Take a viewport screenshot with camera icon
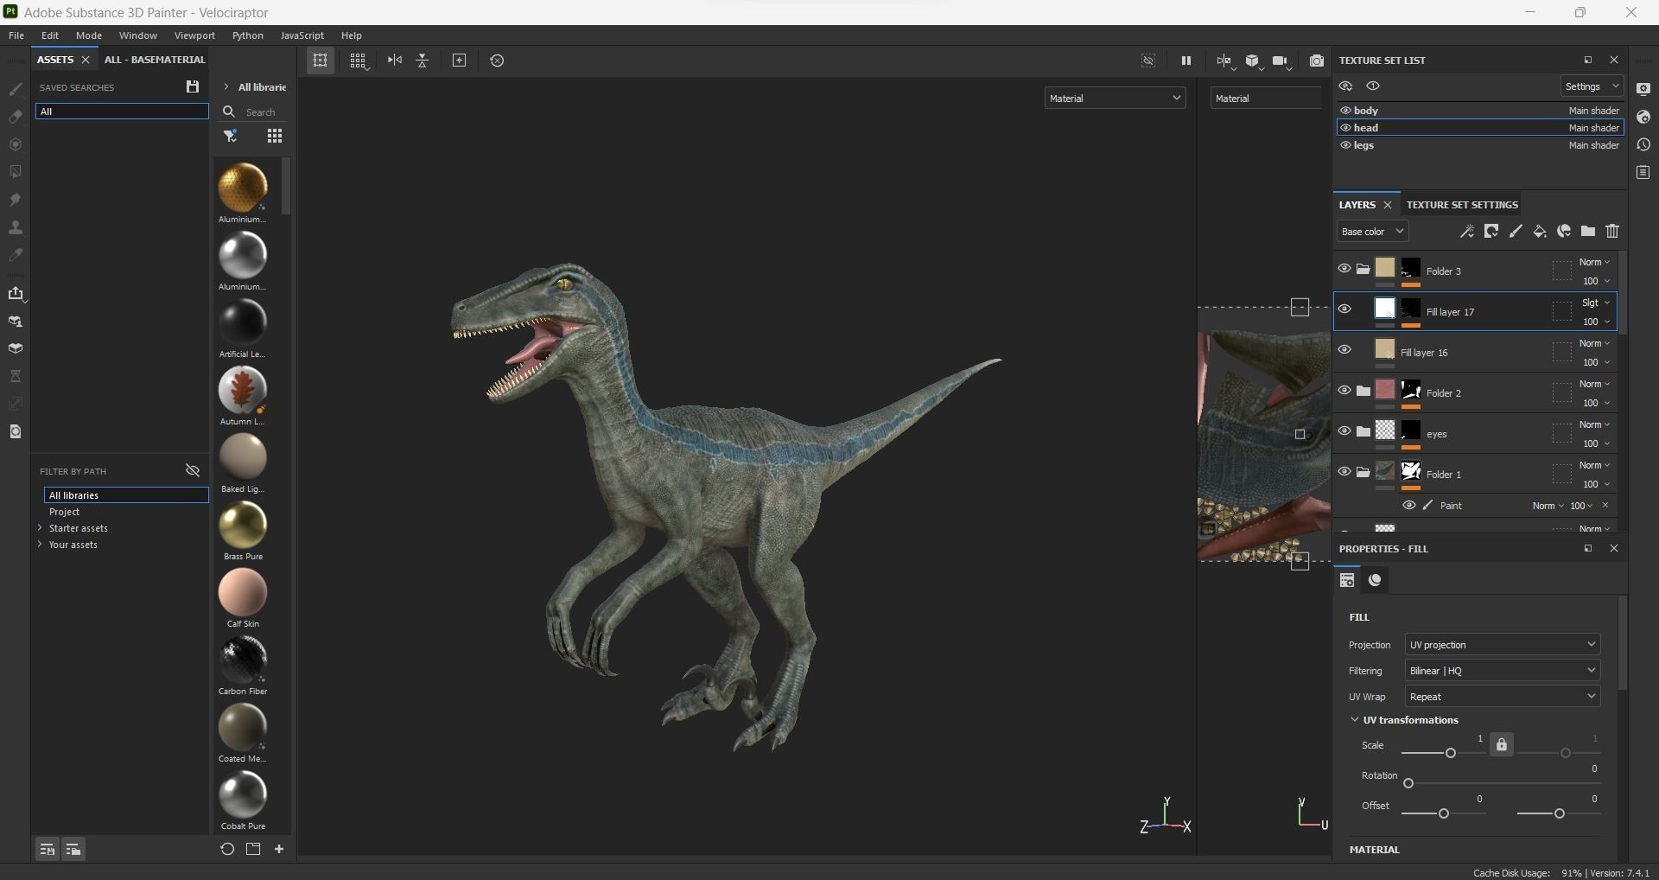This screenshot has width=1659, height=880. [1316, 61]
